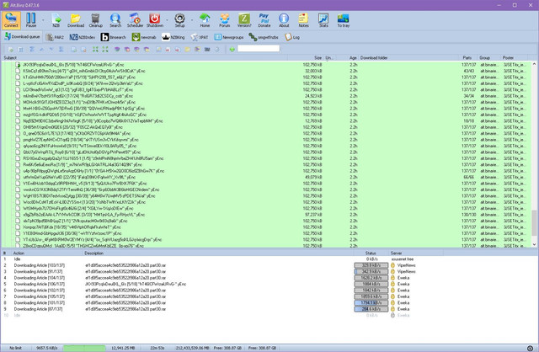
Task: Click the Group column header
Action: pos(489,58)
